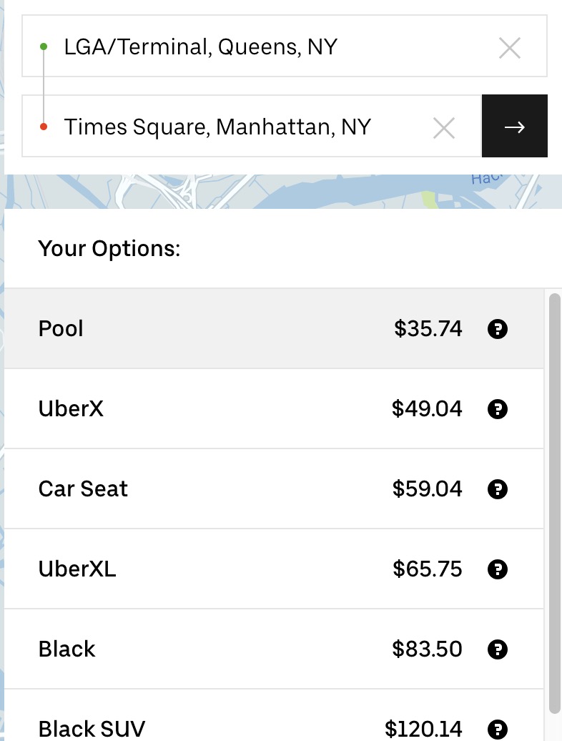
Task: Clear the LGA/Terminal pickup field
Action: 509,48
